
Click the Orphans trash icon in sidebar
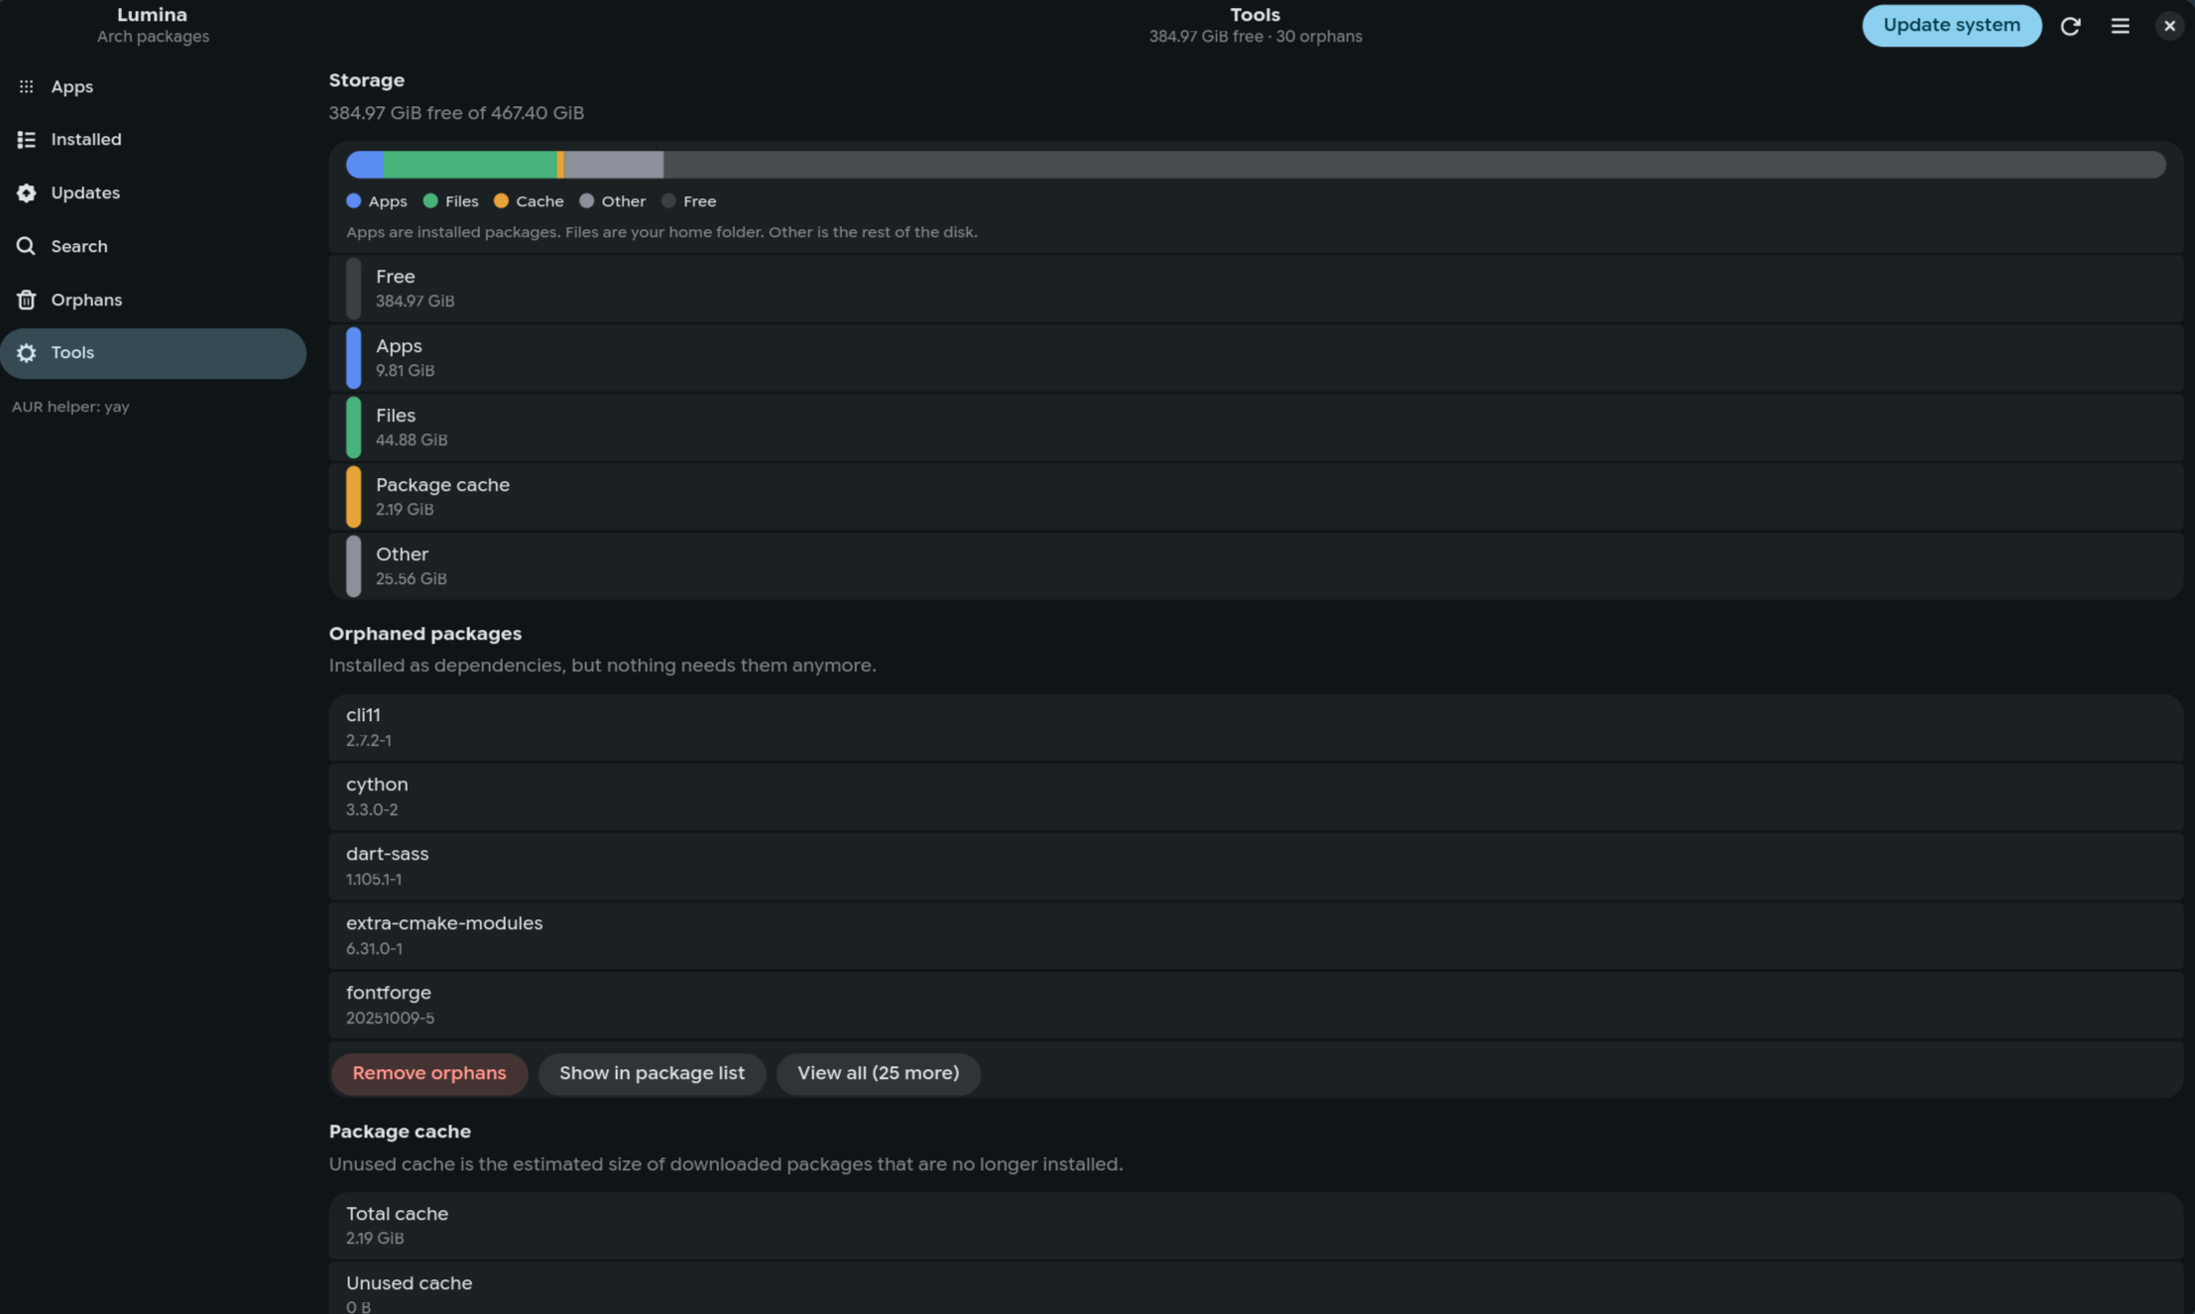point(26,299)
